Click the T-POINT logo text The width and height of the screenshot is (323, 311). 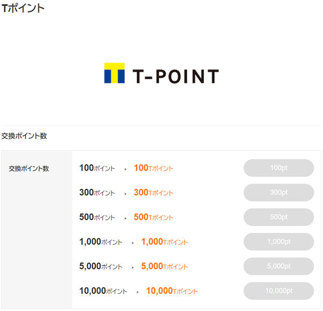(x=175, y=76)
